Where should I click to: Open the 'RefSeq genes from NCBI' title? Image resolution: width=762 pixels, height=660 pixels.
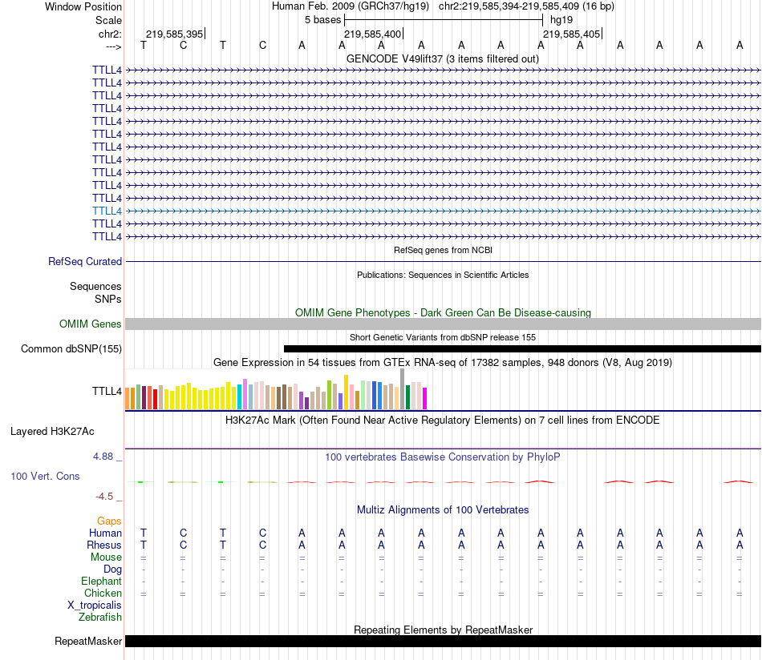pos(443,250)
